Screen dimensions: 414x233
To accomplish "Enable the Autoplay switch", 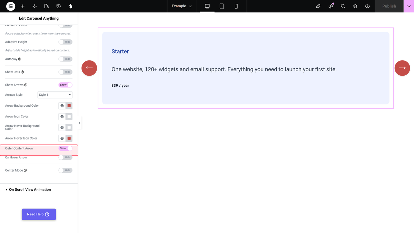I will 65,59.
